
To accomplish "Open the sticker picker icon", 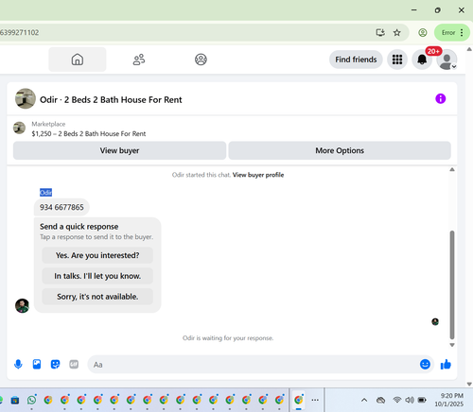I will pyautogui.click(x=55, y=365).
